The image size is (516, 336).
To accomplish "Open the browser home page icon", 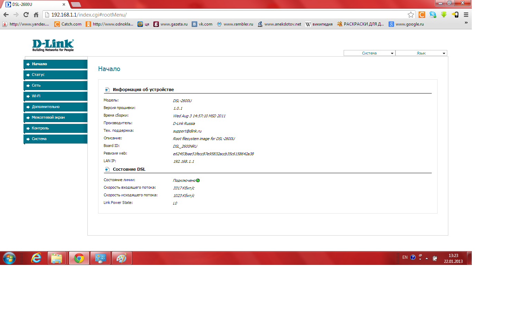I will 36,15.
